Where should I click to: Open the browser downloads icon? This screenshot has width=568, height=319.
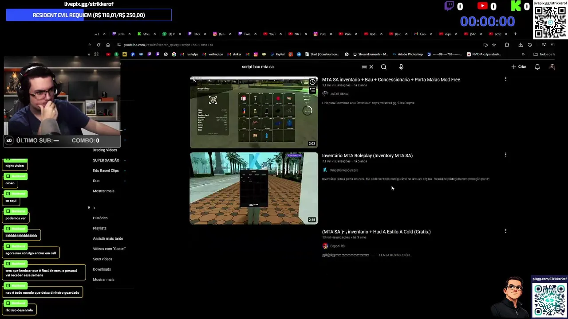coord(521,45)
